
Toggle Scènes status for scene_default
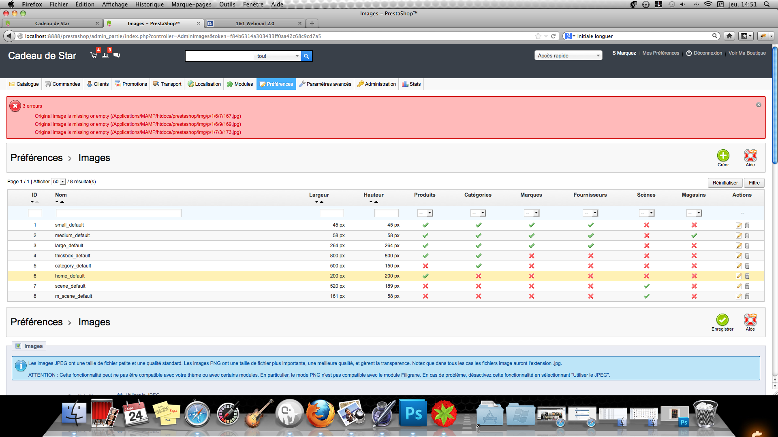[x=646, y=286]
